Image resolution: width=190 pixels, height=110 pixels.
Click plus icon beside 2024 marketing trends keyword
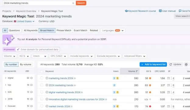[47, 85]
